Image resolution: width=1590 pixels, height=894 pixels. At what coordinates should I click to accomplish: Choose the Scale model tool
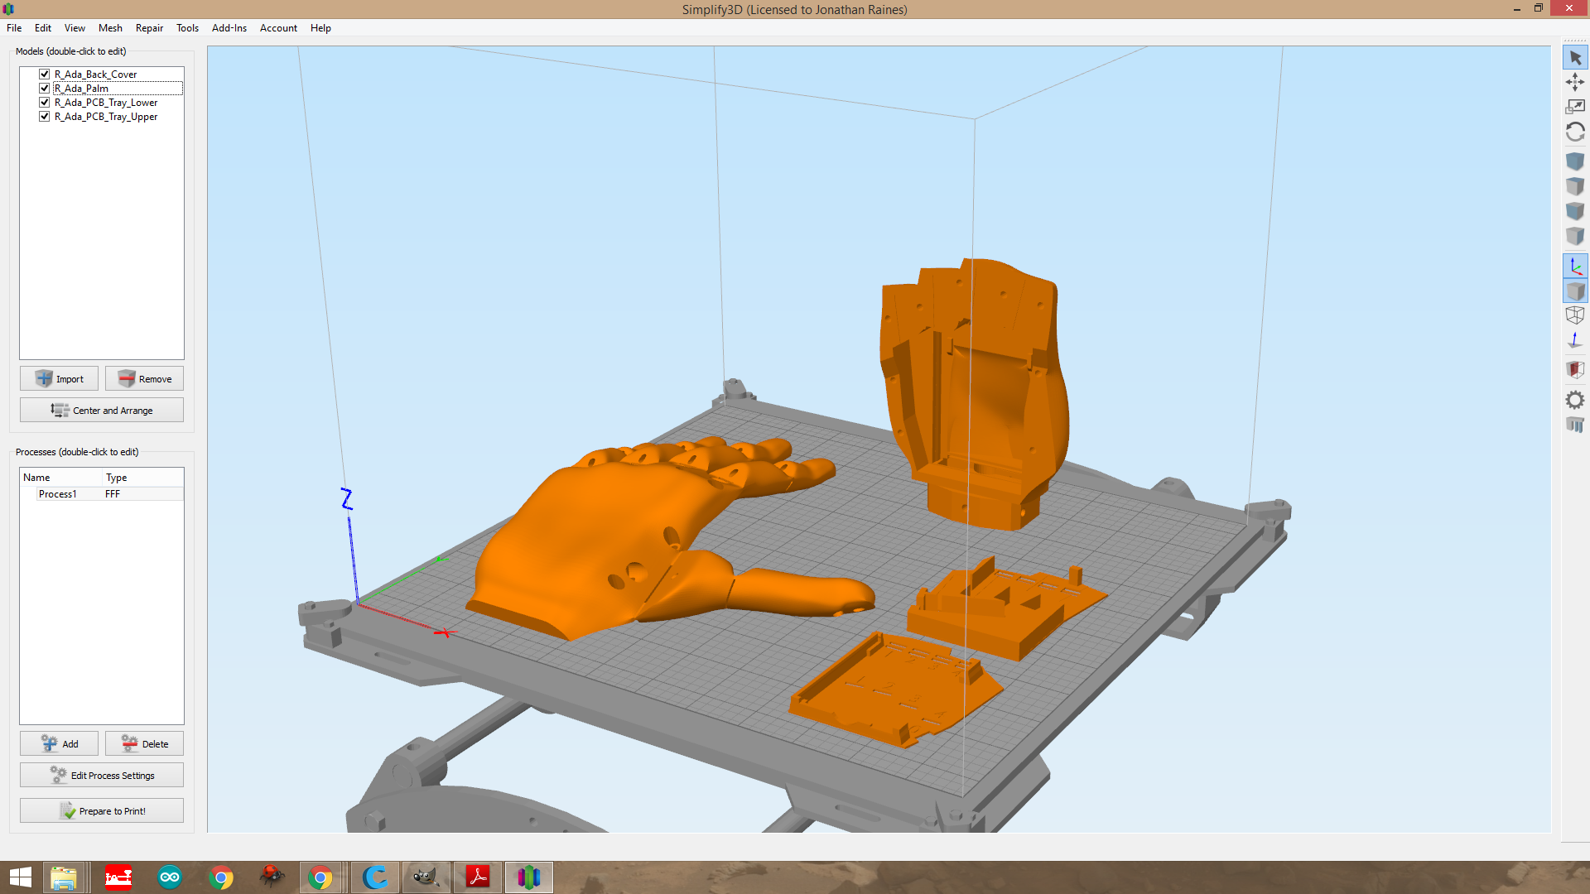click(x=1576, y=106)
